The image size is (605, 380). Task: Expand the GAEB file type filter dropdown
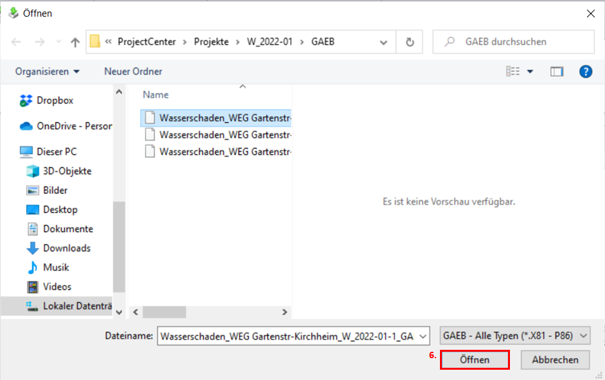(x=583, y=335)
